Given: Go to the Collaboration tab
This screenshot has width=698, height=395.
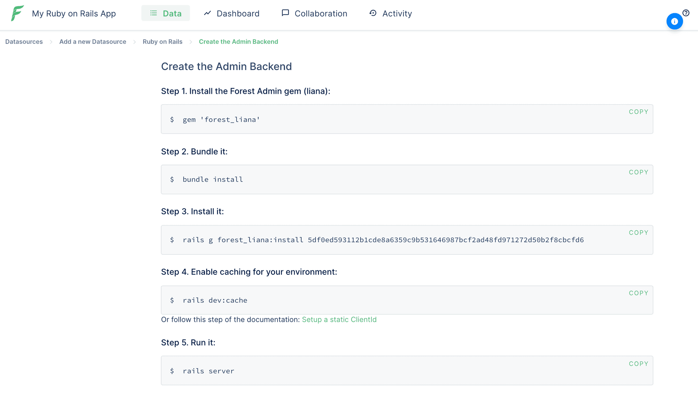Looking at the screenshot, I should tap(314, 13).
